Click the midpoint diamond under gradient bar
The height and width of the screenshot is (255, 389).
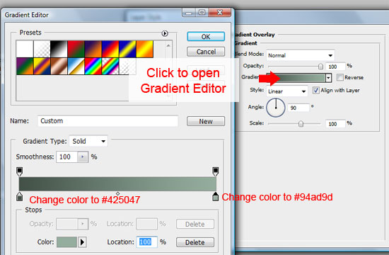pyautogui.click(x=117, y=193)
